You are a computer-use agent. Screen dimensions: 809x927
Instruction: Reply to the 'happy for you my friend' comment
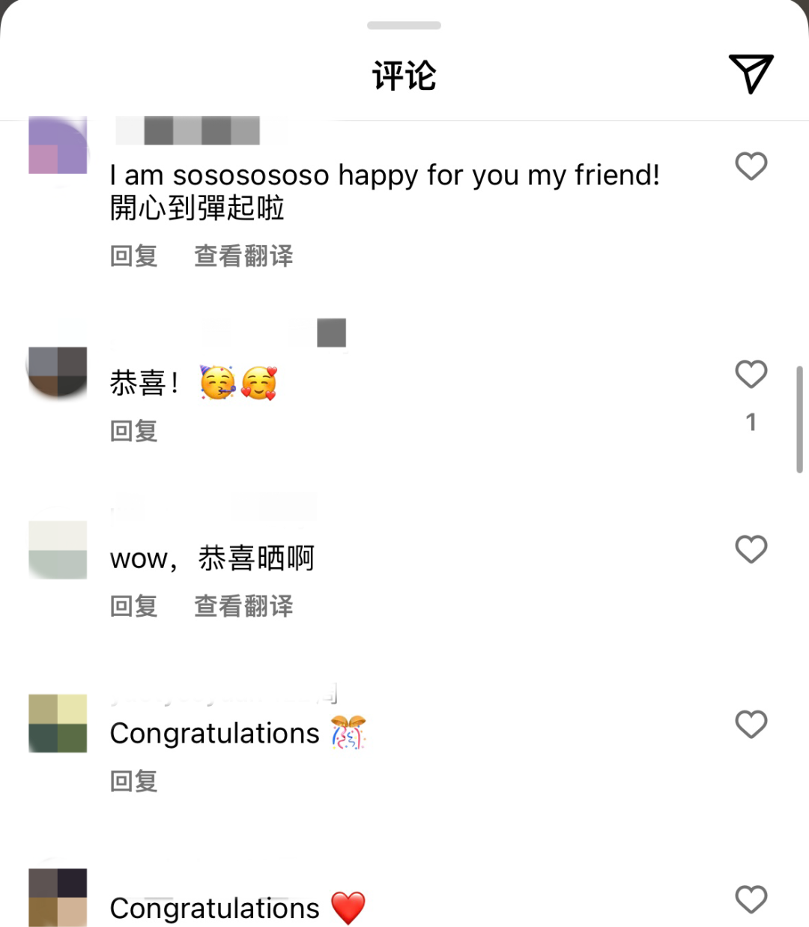point(133,256)
